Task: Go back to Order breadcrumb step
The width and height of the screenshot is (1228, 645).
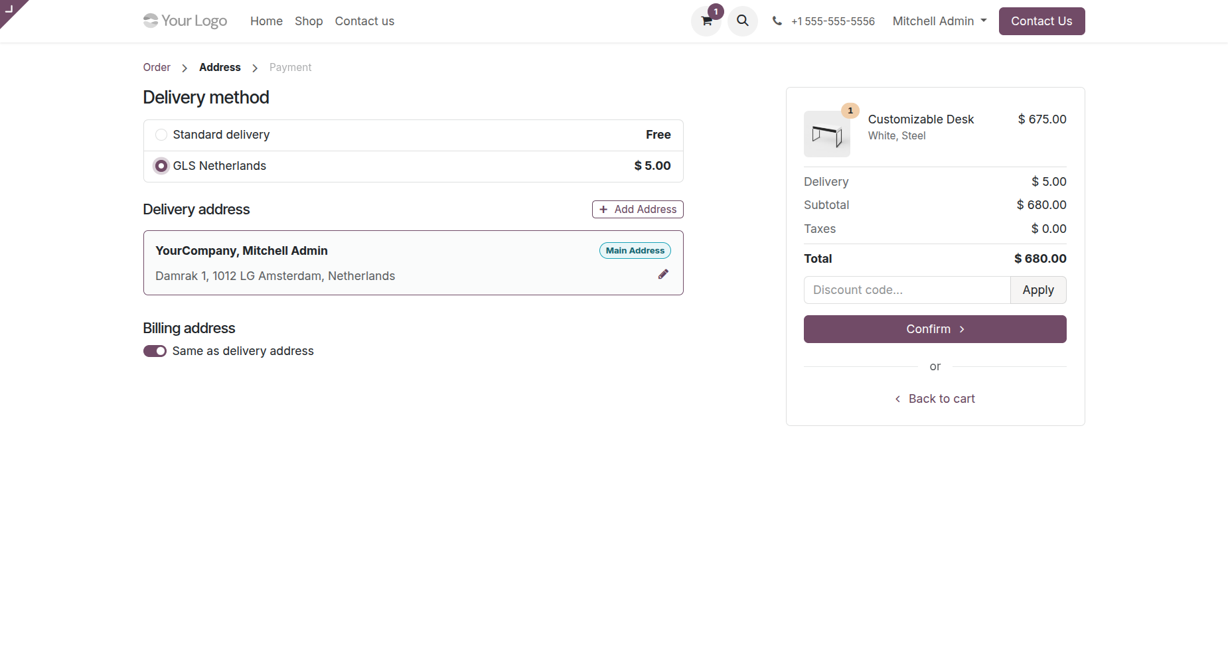Action: (x=157, y=68)
